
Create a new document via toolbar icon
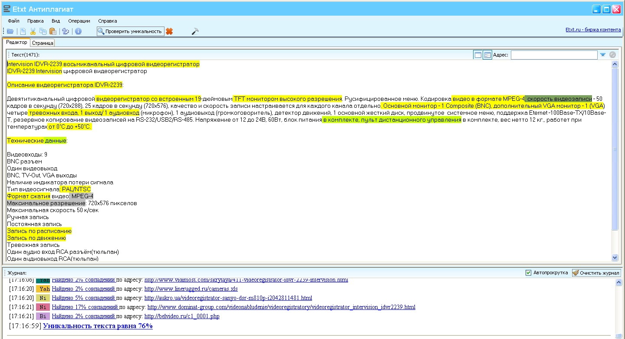tap(23, 31)
